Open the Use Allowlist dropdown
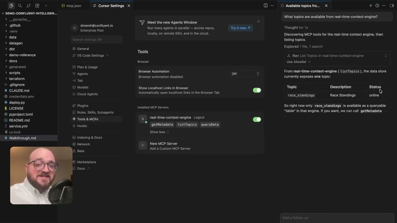Screen dimensions: 397x223 pos(298,62)
